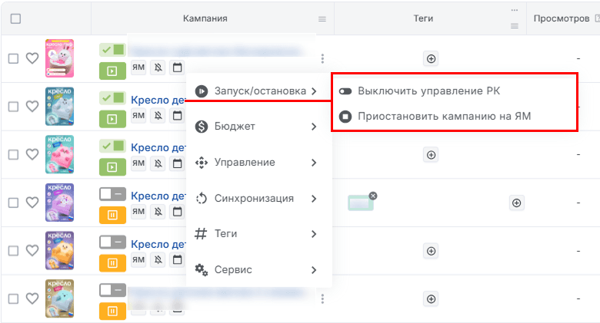Click the orange pause button in the fourth row

coord(112,216)
